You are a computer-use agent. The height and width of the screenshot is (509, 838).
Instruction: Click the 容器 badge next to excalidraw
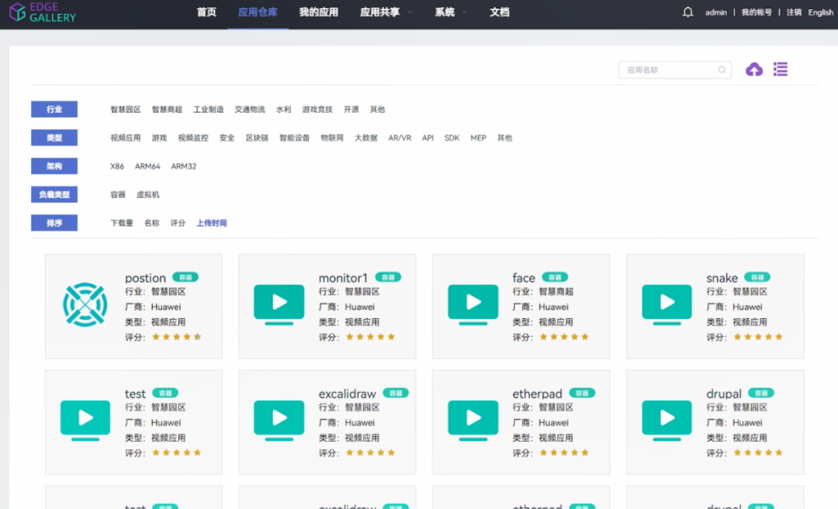pyautogui.click(x=396, y=393)
